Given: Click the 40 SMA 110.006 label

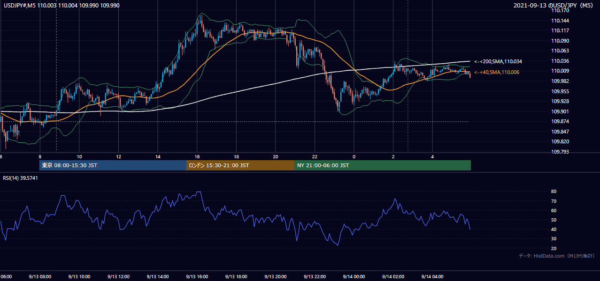Looking at the screenshot, I should click(x=497, y=72).
